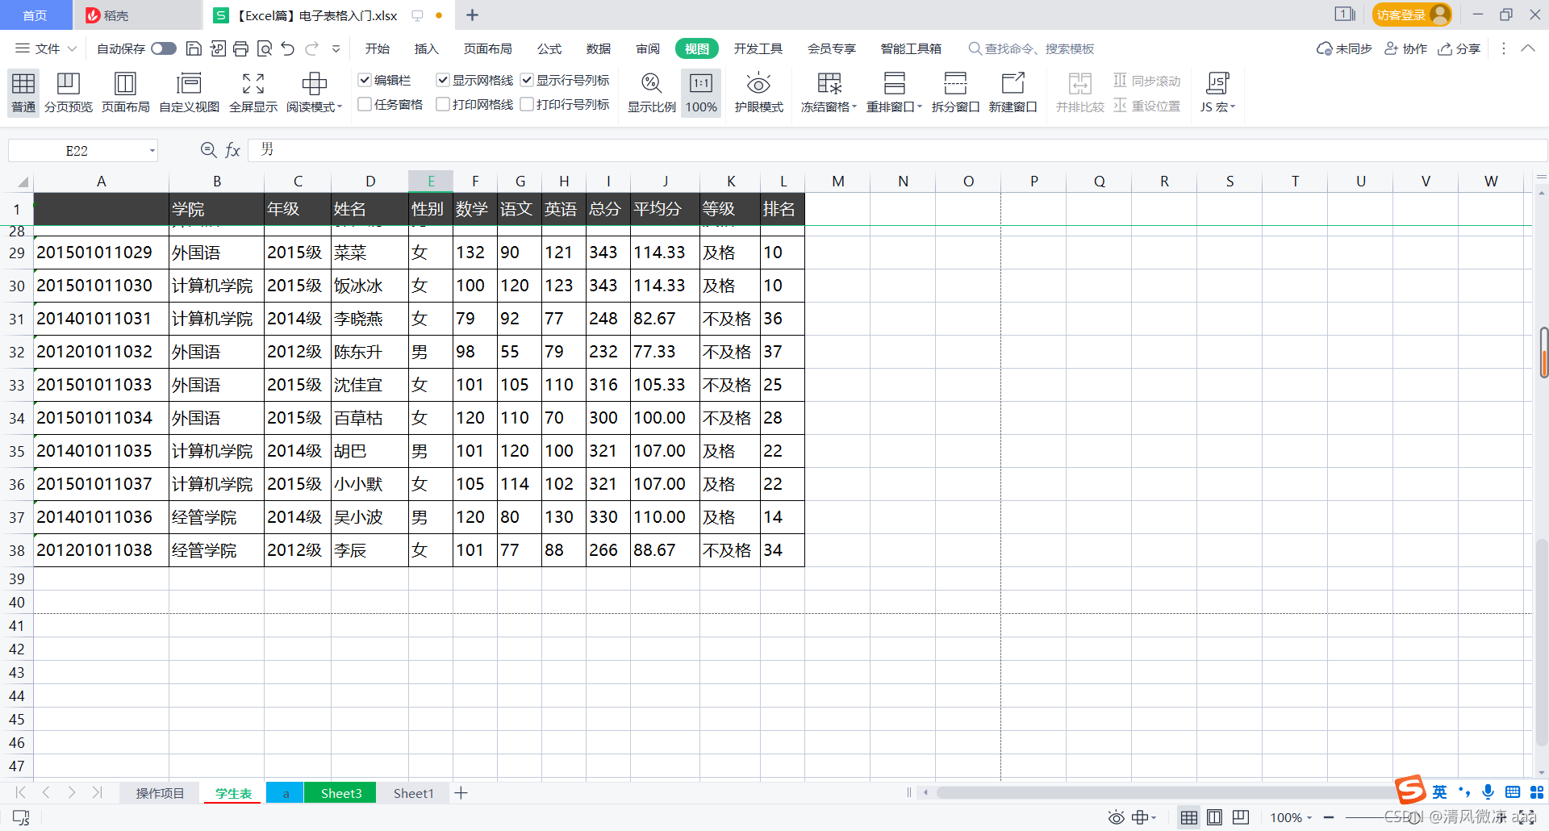Screen dimensions: 1549x831
Task: Open 分页预览 page break preview
Action: click(x=69, y=93)
